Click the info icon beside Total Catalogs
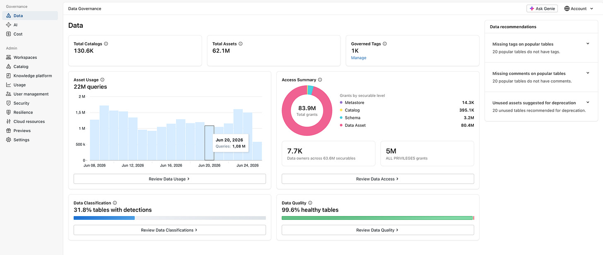The image size is (603, 255). pos(106,43)
